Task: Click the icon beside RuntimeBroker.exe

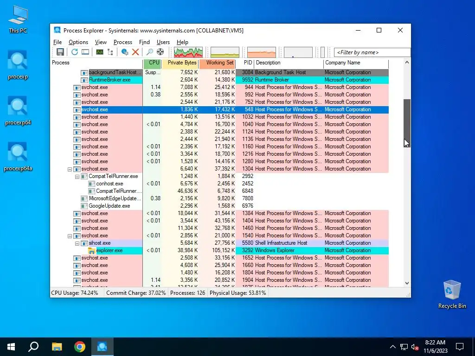Action: pos(84,80)
